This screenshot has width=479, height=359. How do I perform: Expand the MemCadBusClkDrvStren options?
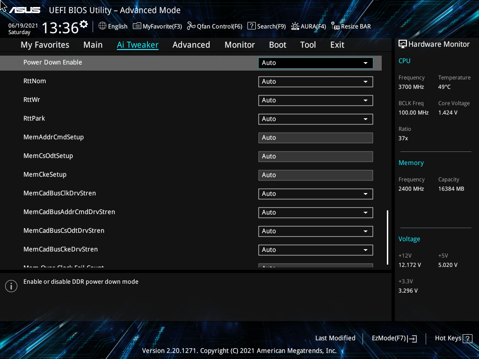click(x=315, y=194)
